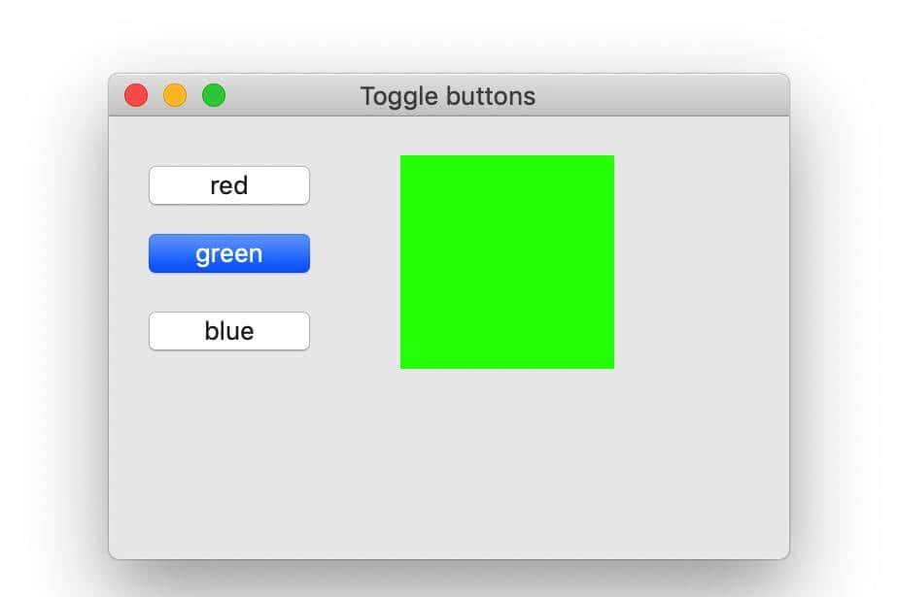Activate the topmost white toggle button
This screenshot has height=597, width=898.
tap(228, 185)
